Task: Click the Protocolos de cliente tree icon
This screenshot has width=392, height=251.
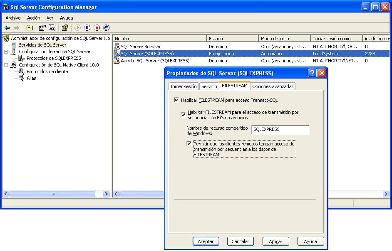Action: 22,71
